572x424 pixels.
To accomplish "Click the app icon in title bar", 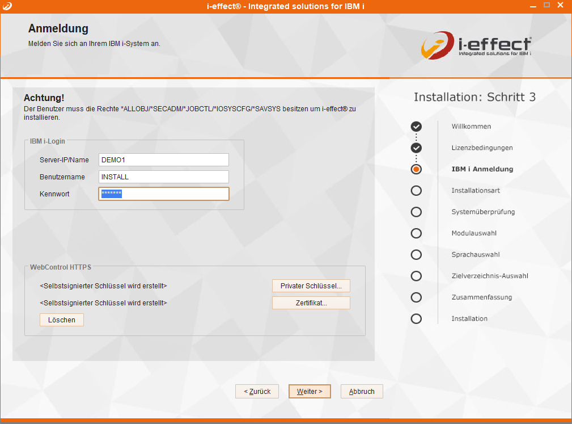I will point(7,6).
